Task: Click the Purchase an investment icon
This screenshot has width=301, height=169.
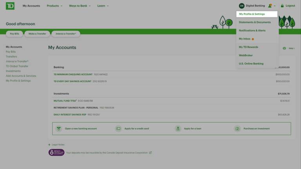Action: 238,129
